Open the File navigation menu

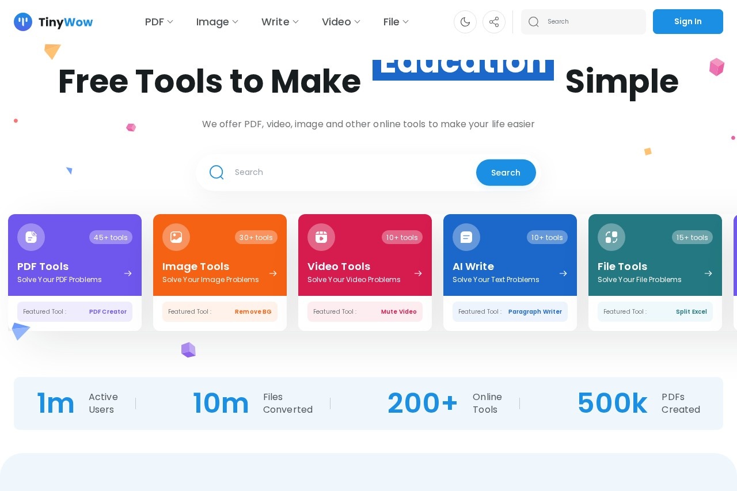(396, 22)
